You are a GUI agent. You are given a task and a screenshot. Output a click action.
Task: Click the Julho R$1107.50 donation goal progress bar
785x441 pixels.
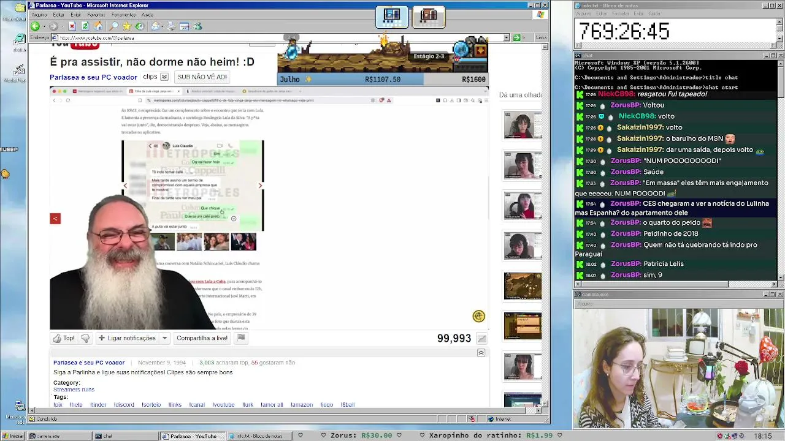point(383,80)
